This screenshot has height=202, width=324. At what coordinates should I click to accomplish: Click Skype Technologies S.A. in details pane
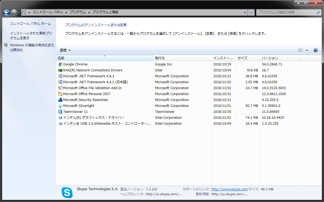point(98,189)
